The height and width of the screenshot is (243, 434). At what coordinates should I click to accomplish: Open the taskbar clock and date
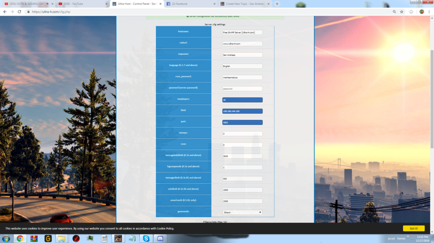click(422, 239)
